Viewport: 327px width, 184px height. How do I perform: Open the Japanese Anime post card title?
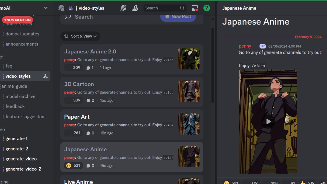point(85,149)
